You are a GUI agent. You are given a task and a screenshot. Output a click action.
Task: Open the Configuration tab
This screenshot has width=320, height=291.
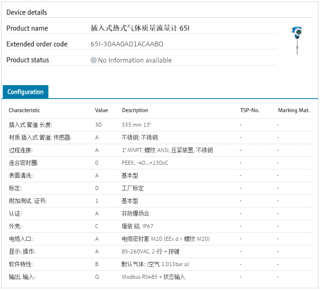pyautogui.click(x=25, y=92)
